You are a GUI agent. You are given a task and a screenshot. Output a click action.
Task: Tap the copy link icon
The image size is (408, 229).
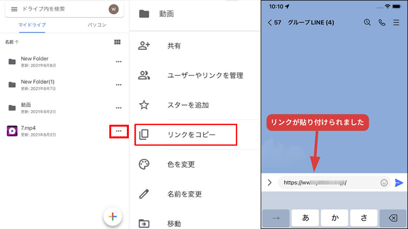click(x=144, y=134)
